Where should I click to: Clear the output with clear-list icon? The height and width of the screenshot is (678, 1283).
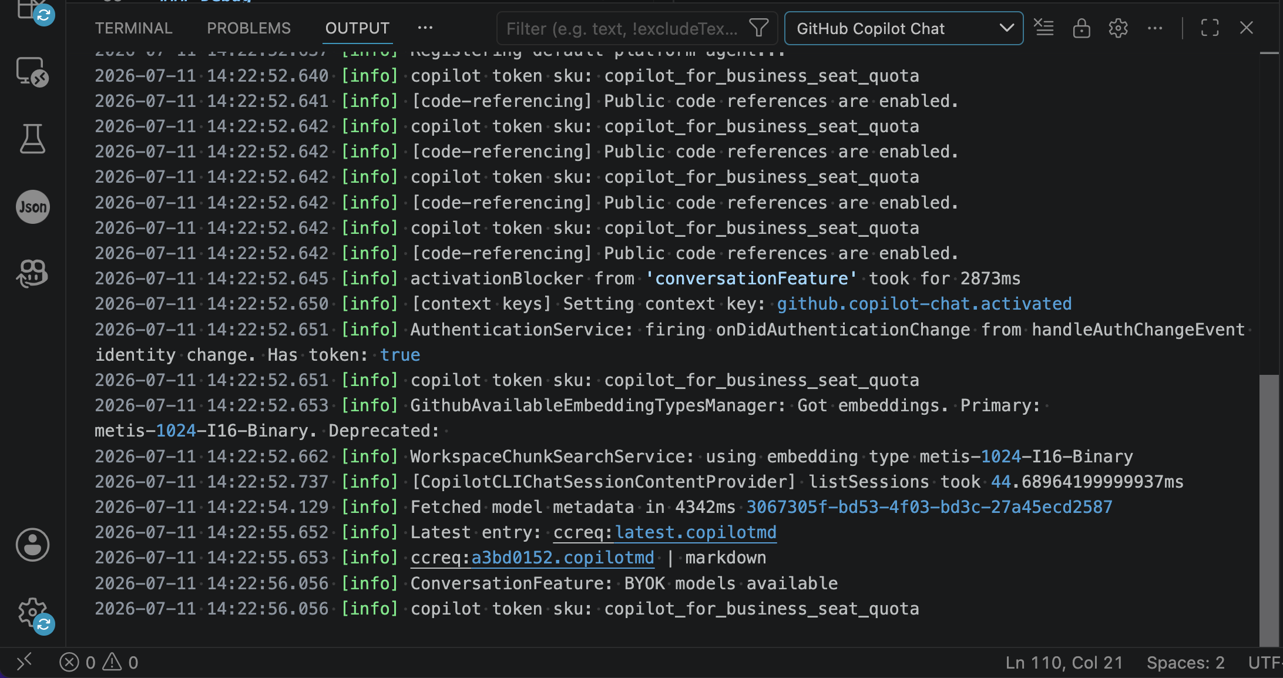coord(1044,28)
